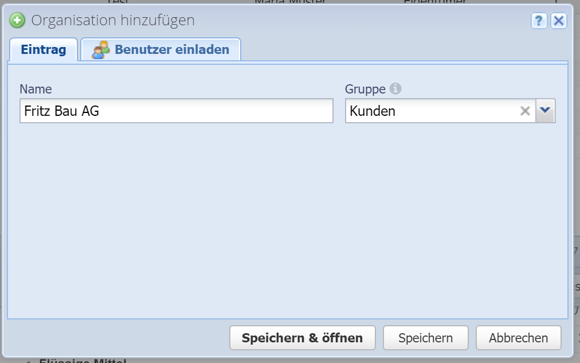Open the Benutzer einladen tab
The image size is (580, 363).
(x=171, y=49)
